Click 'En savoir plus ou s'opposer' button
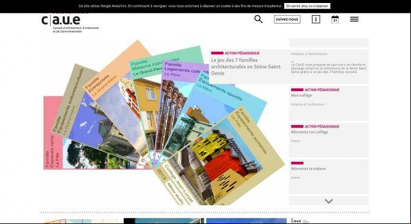This screenshot has height=224, width=411. 307,6
